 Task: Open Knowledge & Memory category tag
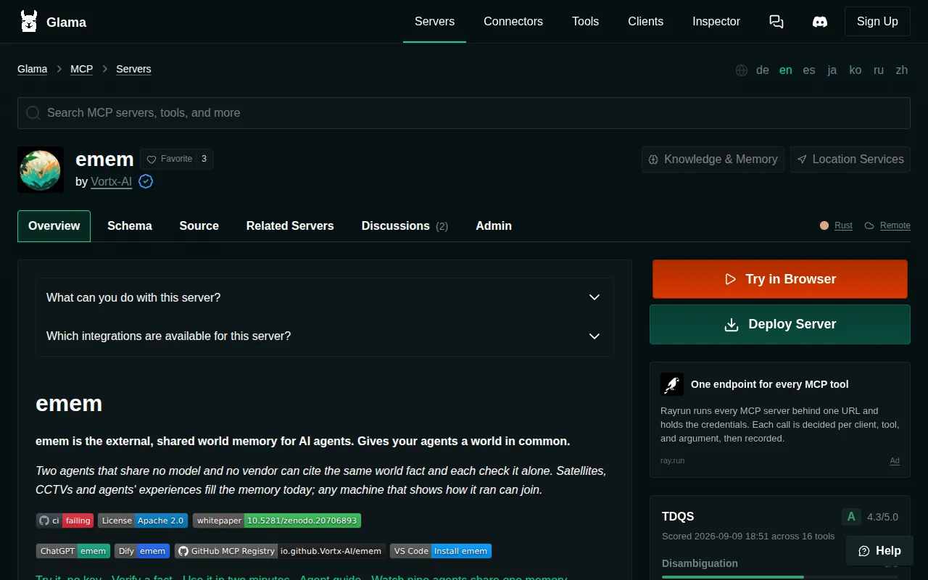click(x=713, y=159)
